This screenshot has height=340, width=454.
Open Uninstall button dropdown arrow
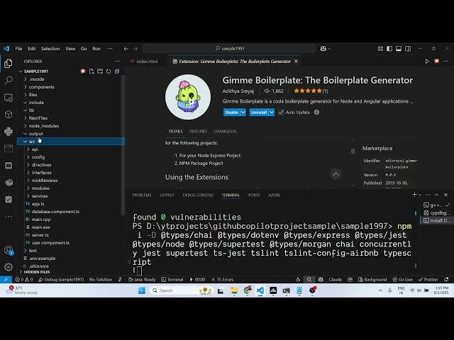271,112
